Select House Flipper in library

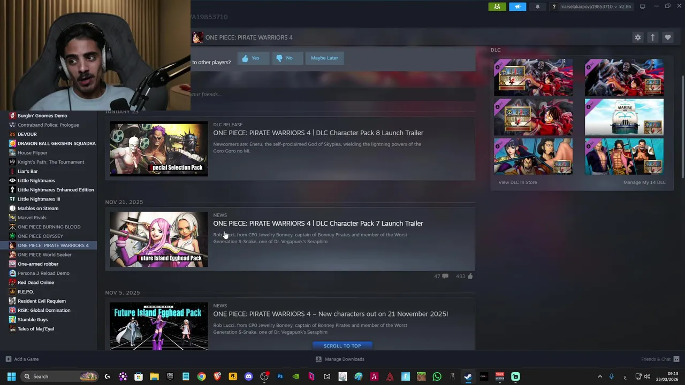tap(33, 153)
